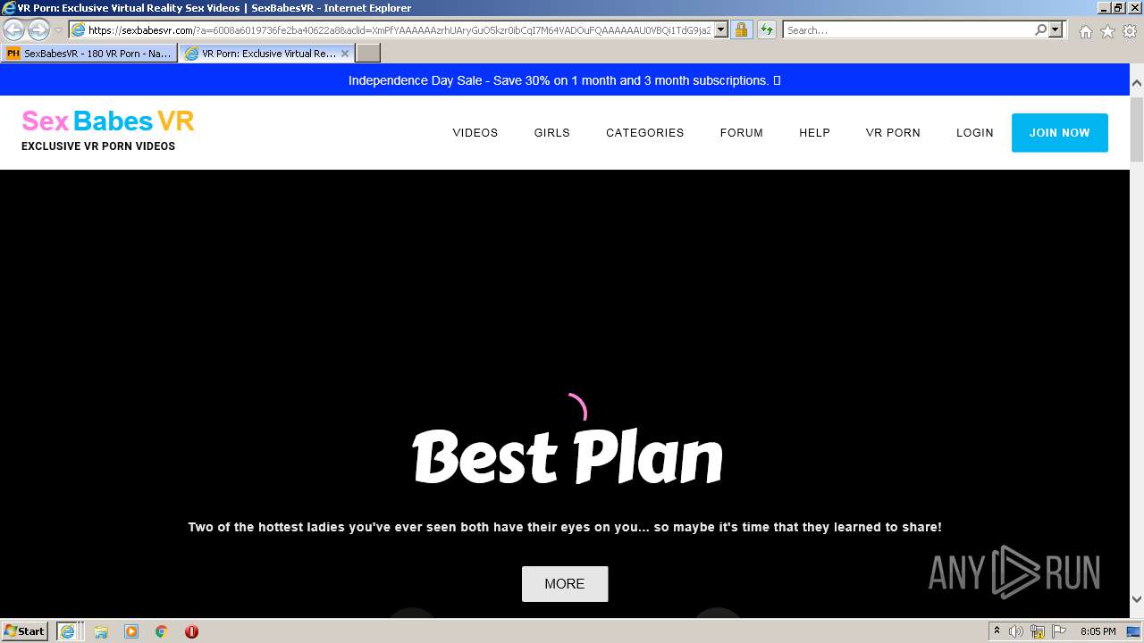The width and height of the screenshot is (1144, 643).
Task: Click the Best Plan title
Action: [568, 457]
